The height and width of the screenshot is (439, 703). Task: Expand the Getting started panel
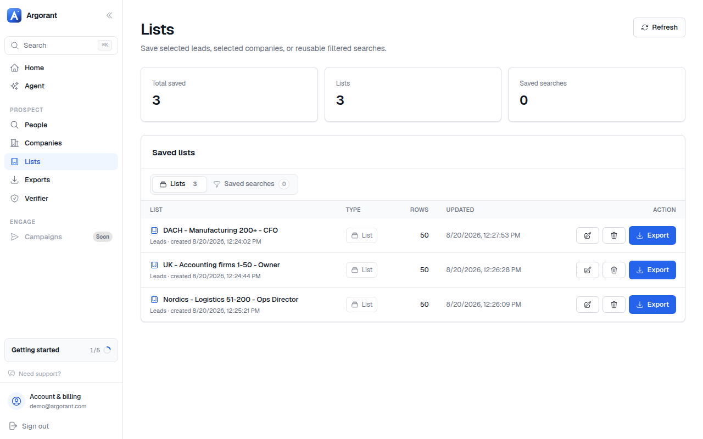coord(61,350)
